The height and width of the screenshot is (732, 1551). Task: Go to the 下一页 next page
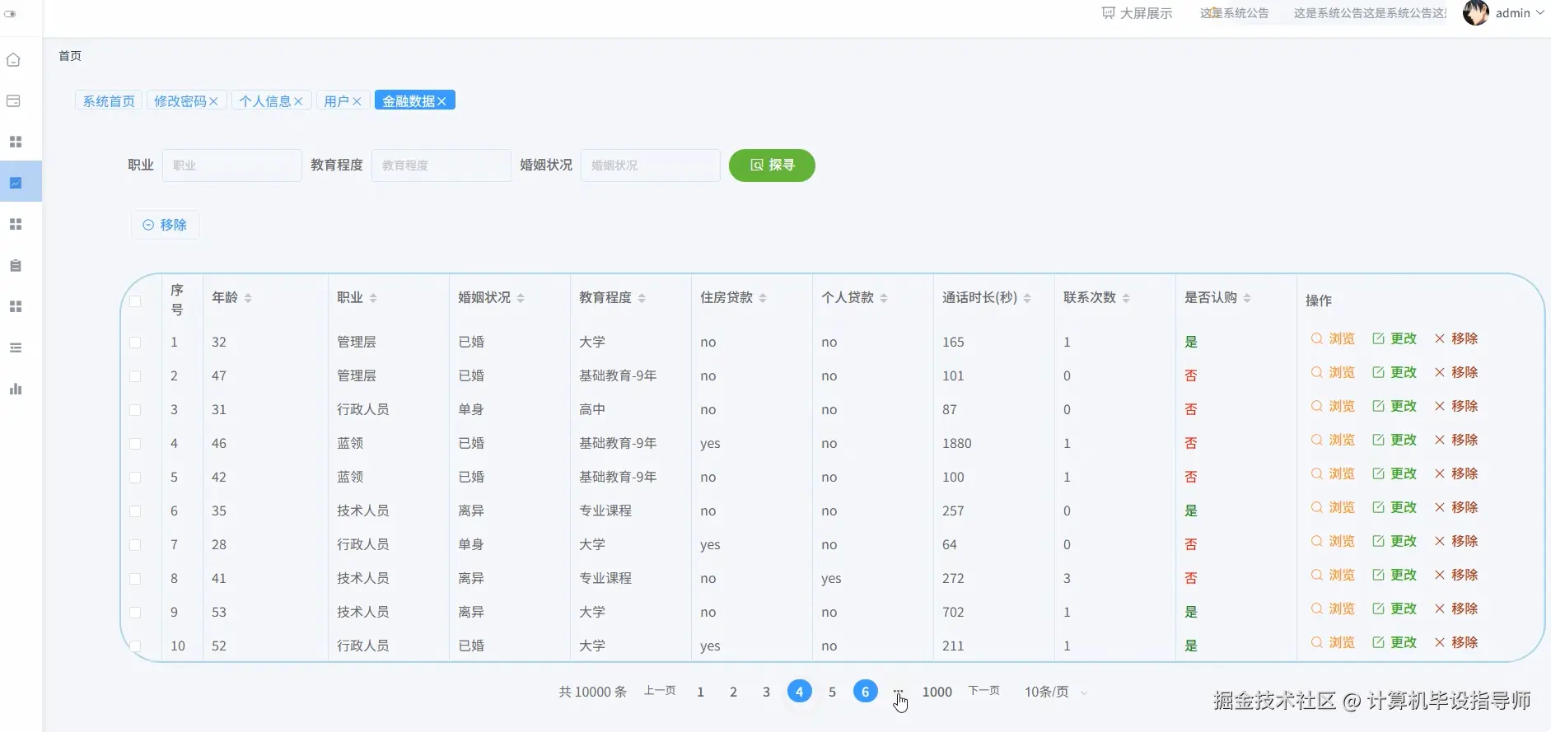(x=983, y=691)
